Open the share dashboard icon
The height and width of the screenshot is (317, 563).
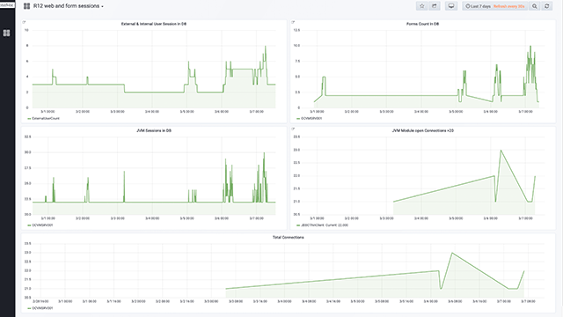(x=435, y=6)
